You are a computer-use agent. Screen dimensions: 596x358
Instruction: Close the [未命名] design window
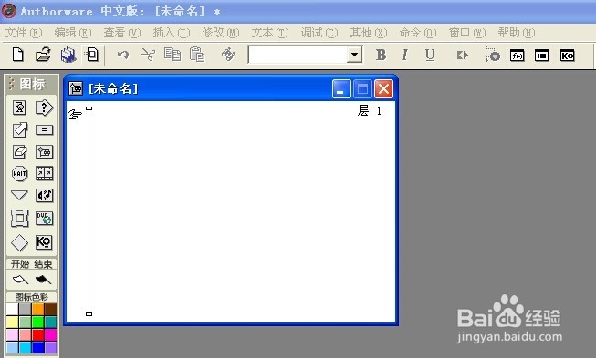383,89
